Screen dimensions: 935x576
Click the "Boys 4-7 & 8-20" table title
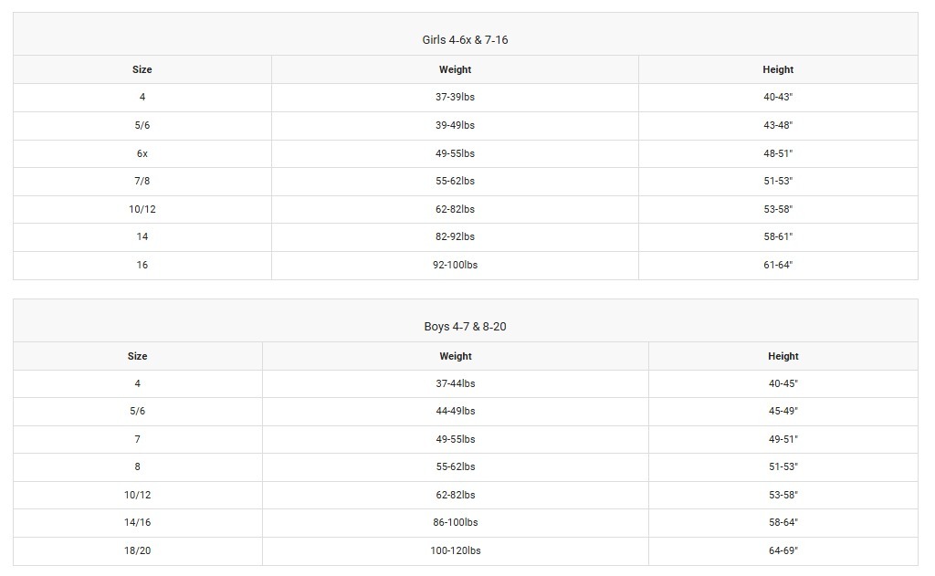(x=465, y=327)
